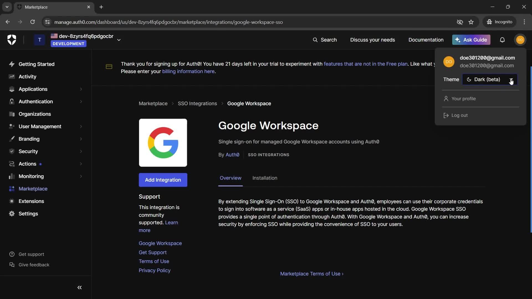Open billing information here link
532x299 pixels.
(x=188, y=71)
